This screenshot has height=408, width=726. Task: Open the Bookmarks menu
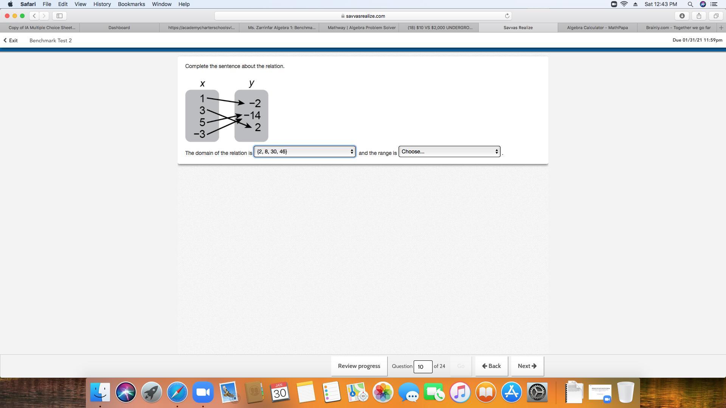point(131,4)
